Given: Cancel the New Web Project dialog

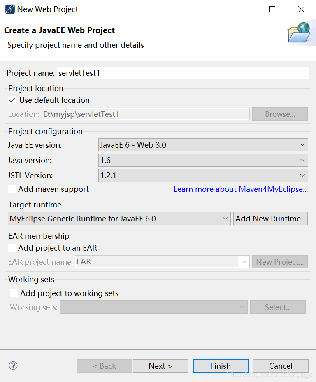Looking at the screenshot, I should pos(281,366).
